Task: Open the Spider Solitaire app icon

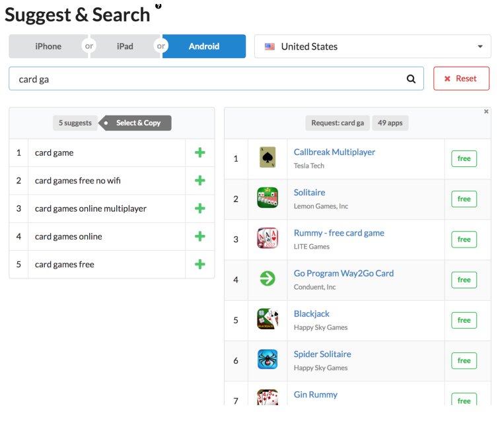Action: click(268, 359)
